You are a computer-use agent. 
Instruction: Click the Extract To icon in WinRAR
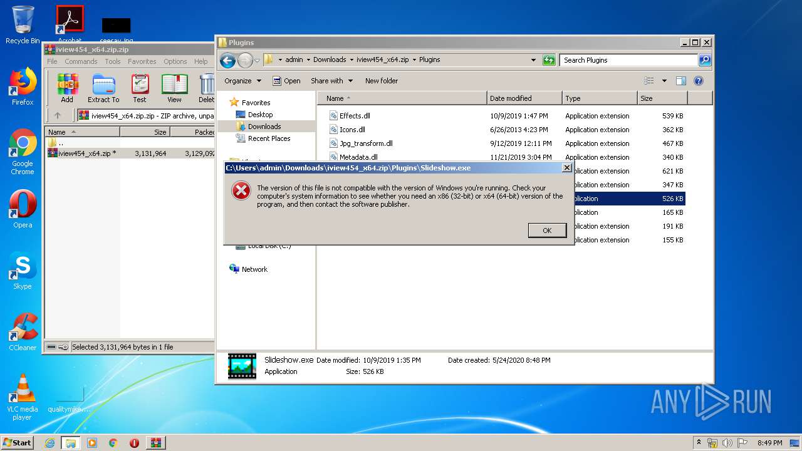[x=103, y=88]
